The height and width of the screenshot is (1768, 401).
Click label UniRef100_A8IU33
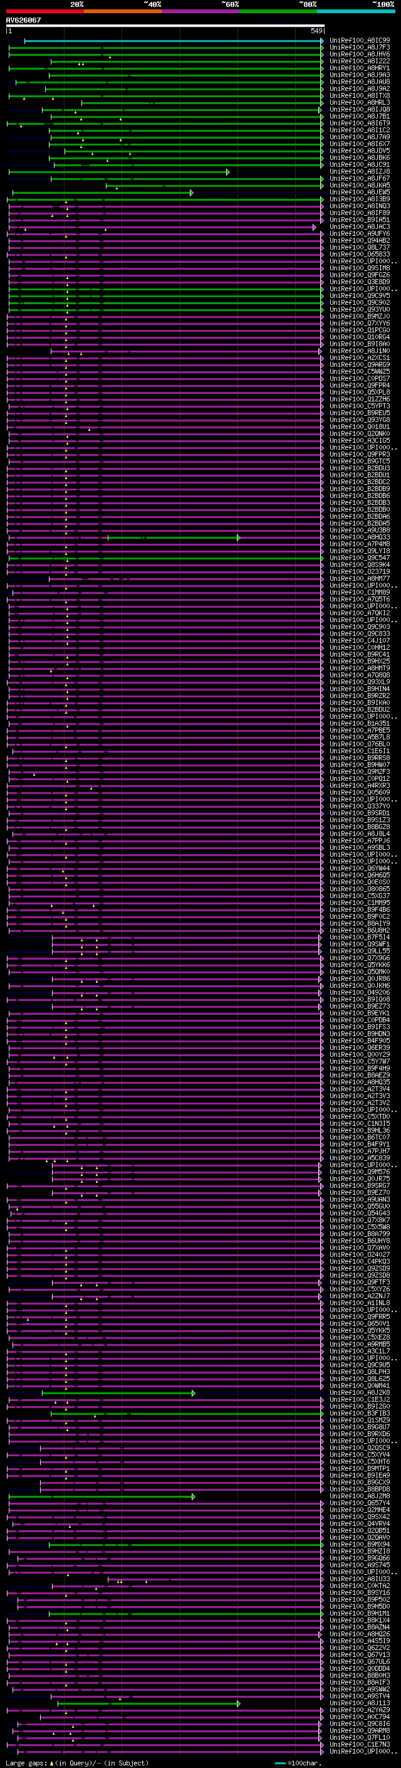[360, 1579]
